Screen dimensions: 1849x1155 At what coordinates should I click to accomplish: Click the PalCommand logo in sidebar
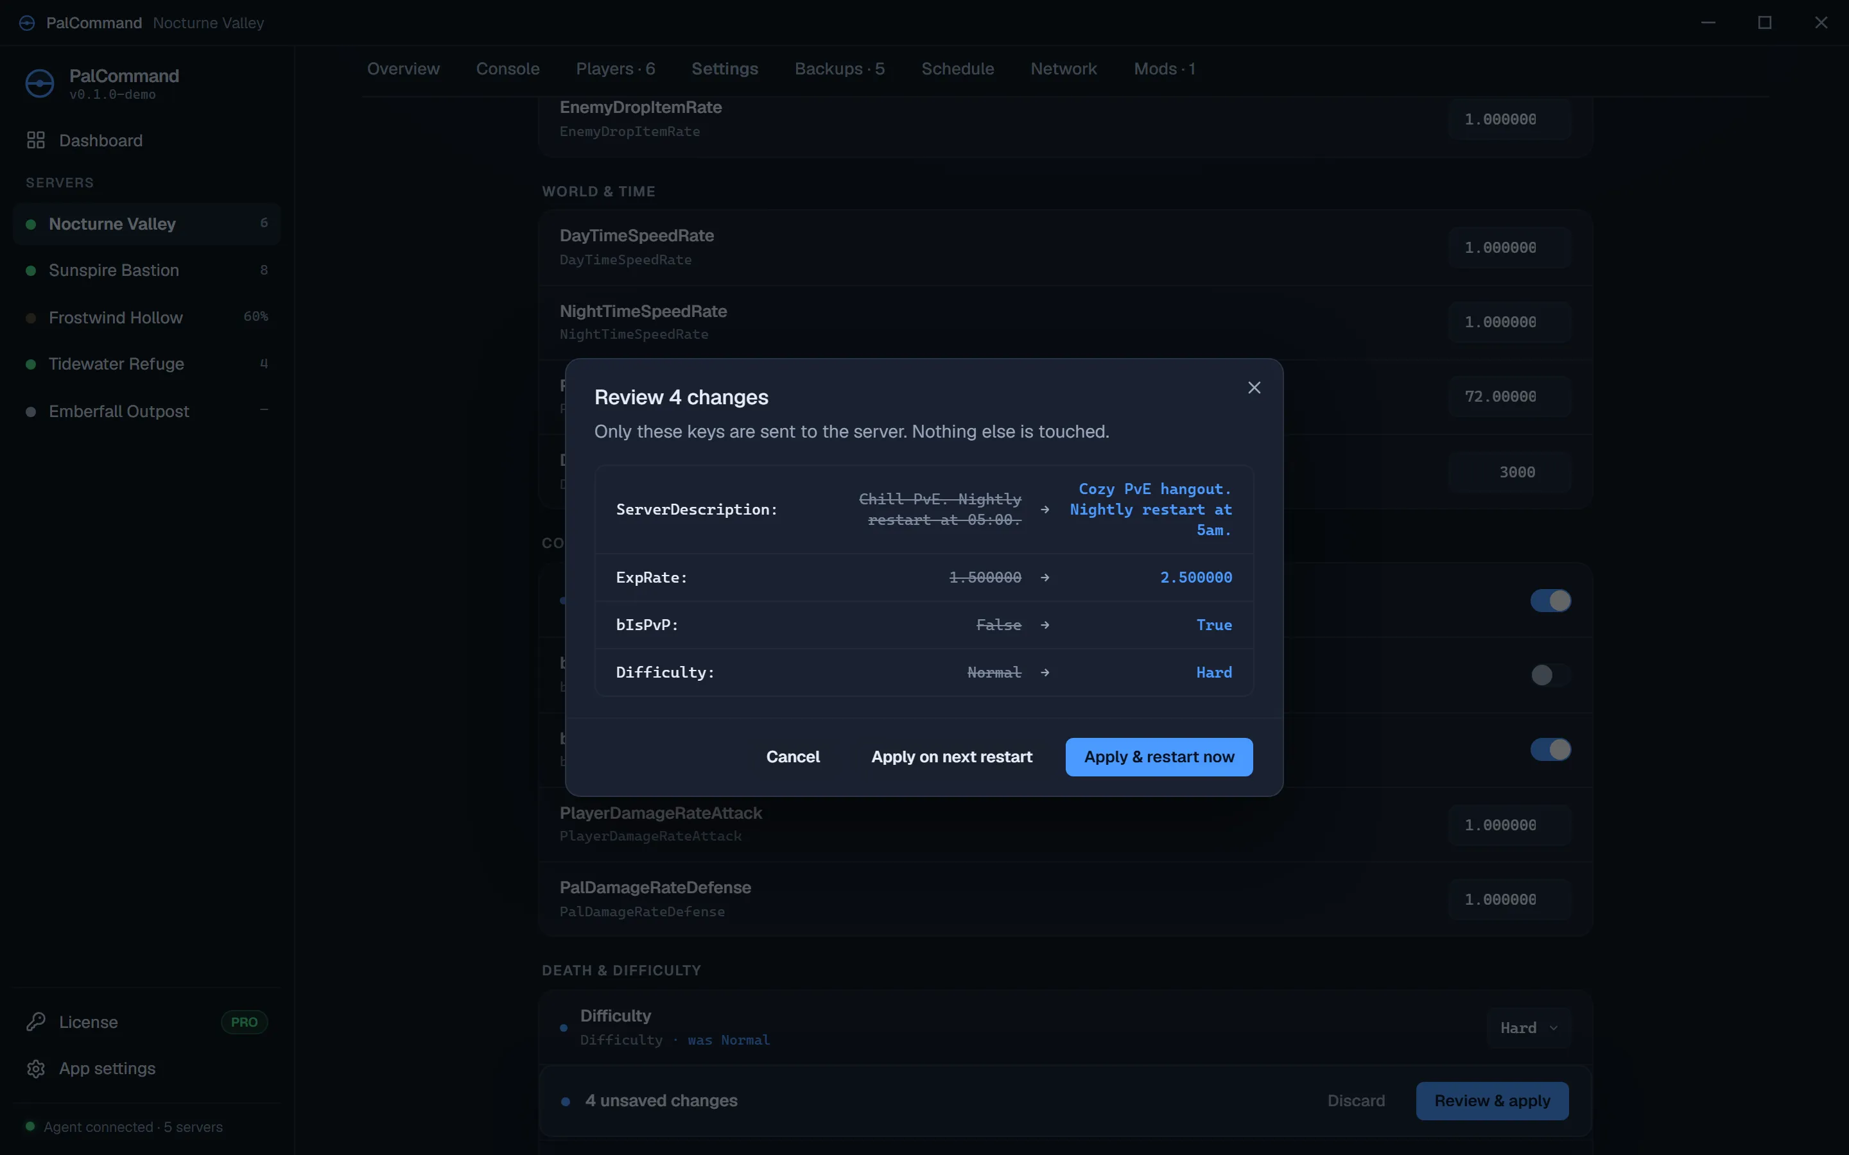click(x=40, y=83)
